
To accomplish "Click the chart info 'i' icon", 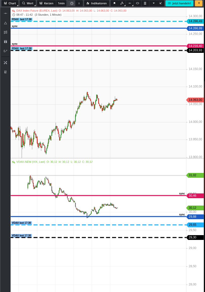I will point(79,3).
